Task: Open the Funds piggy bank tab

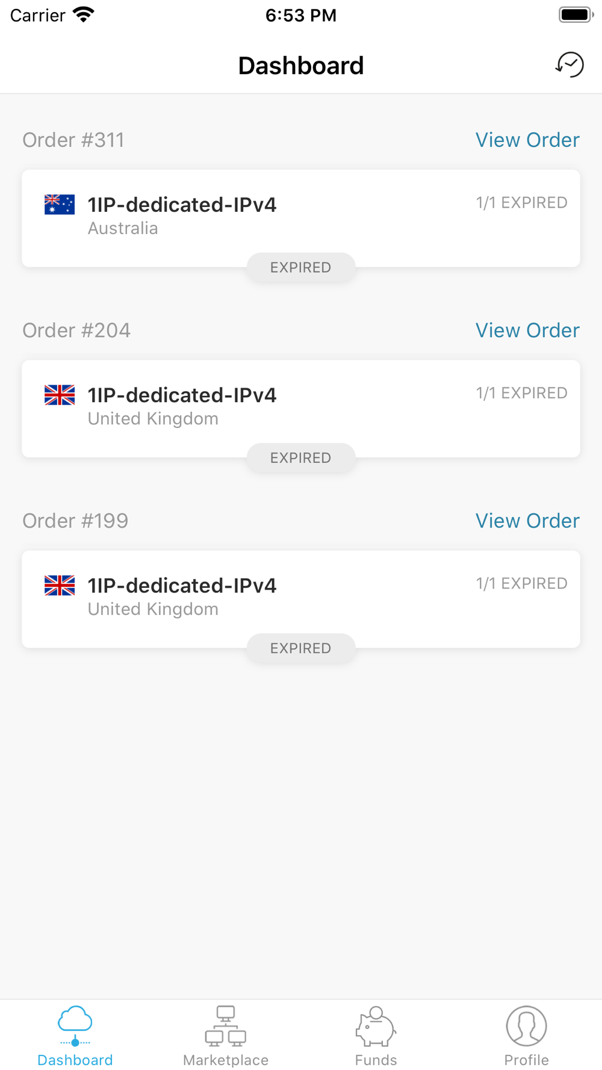Action: click(376, 1025)
